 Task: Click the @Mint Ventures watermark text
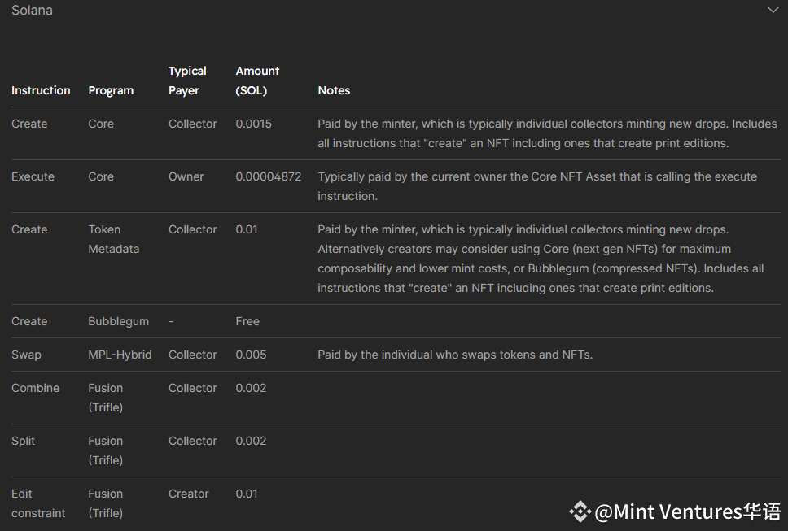pos(688,511)
